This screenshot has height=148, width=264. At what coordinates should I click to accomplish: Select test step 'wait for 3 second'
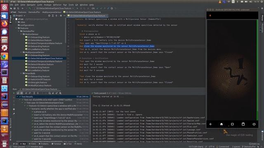pyautogui.click(x=42, y=133)
